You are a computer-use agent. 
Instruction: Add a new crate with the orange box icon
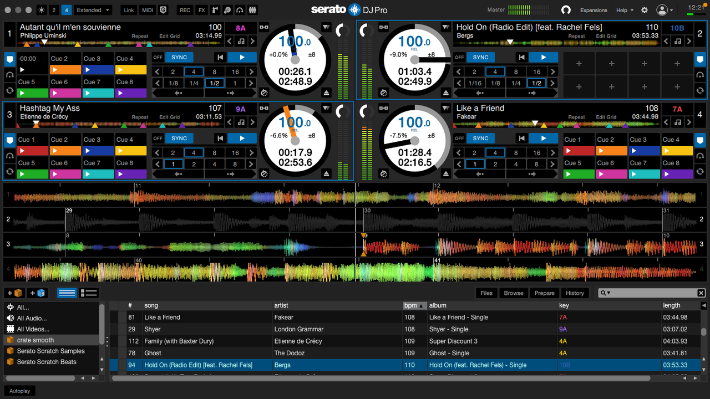pyautogui.click(x=14, y=293)
